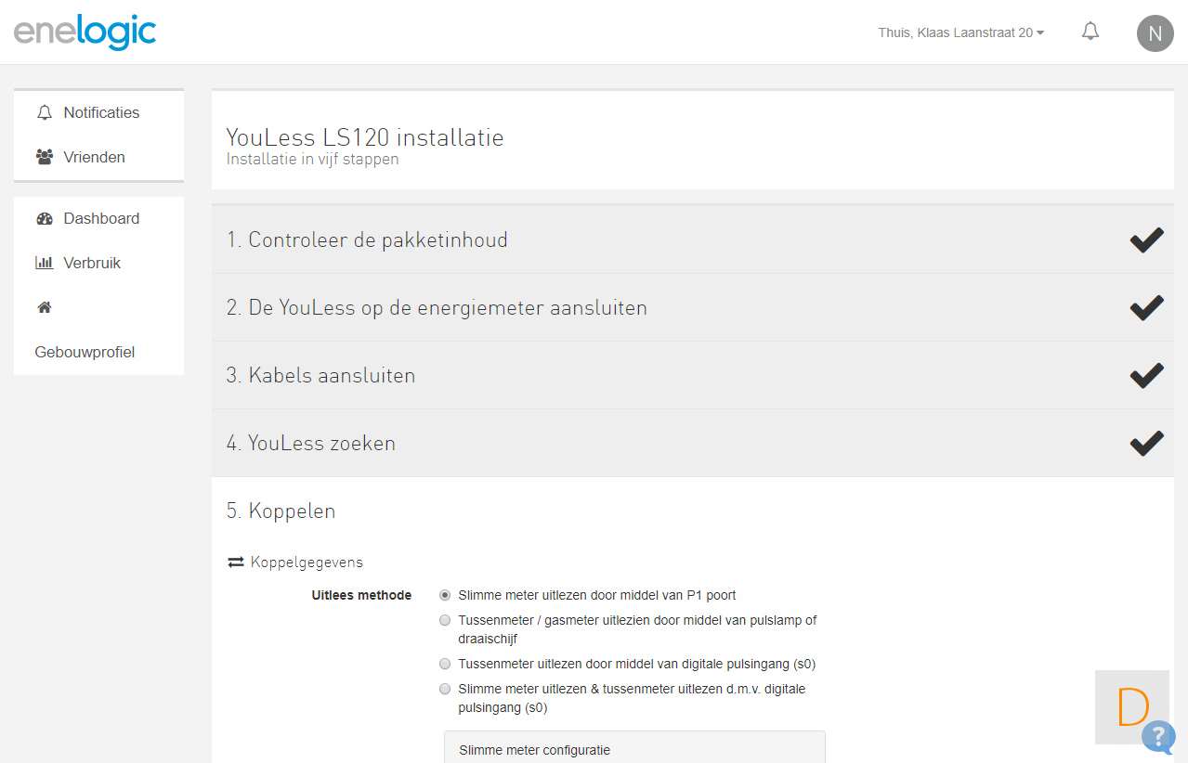Expand step 2 YouLess op de energiemeter aansluiten

[437, 307]
